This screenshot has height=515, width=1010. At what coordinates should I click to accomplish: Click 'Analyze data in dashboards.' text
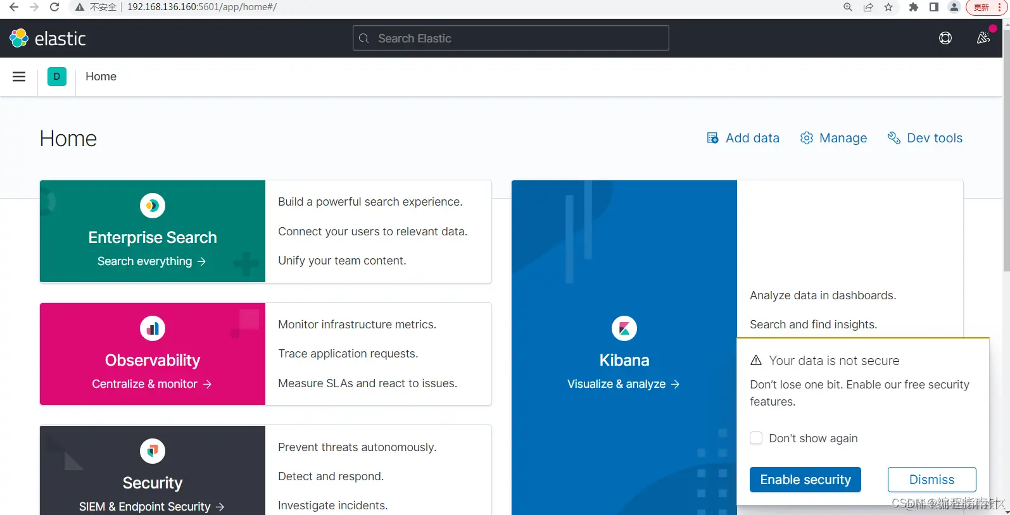(823, 295)
